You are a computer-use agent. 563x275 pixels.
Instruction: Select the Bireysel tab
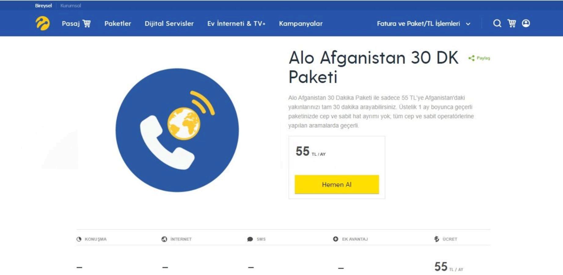[43, 5]
